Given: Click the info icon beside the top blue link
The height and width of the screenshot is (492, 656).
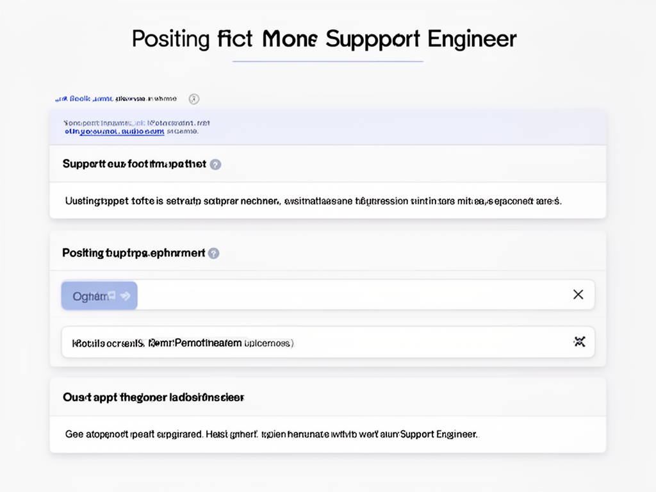Looking at the screenshot, I should pos(193,99).
